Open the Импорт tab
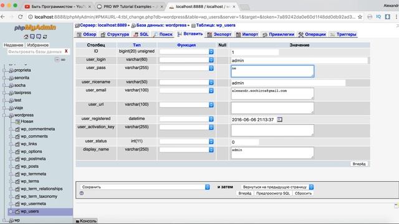The image size is (399, 224). pos(247,34)
